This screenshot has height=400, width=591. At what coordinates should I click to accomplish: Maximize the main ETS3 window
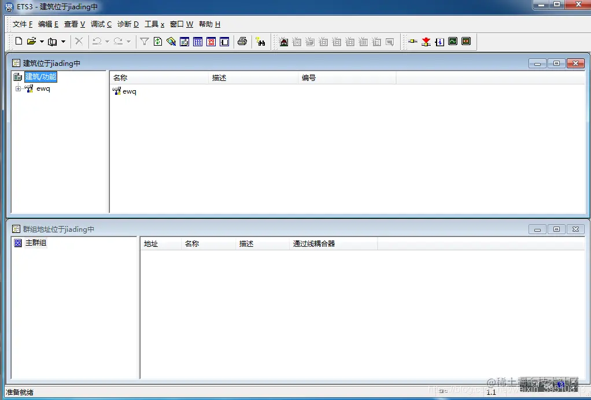point(557,5)
